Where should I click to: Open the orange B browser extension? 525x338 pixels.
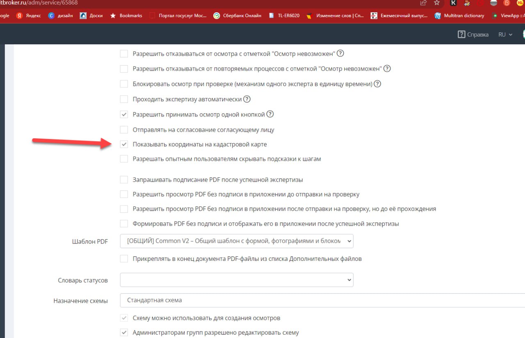point(507,3)
